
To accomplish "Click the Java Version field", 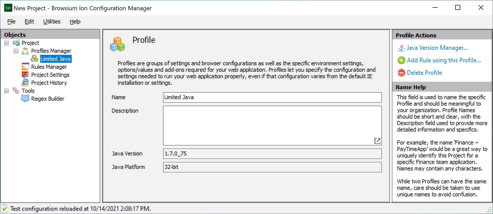I will coord(272,154).
